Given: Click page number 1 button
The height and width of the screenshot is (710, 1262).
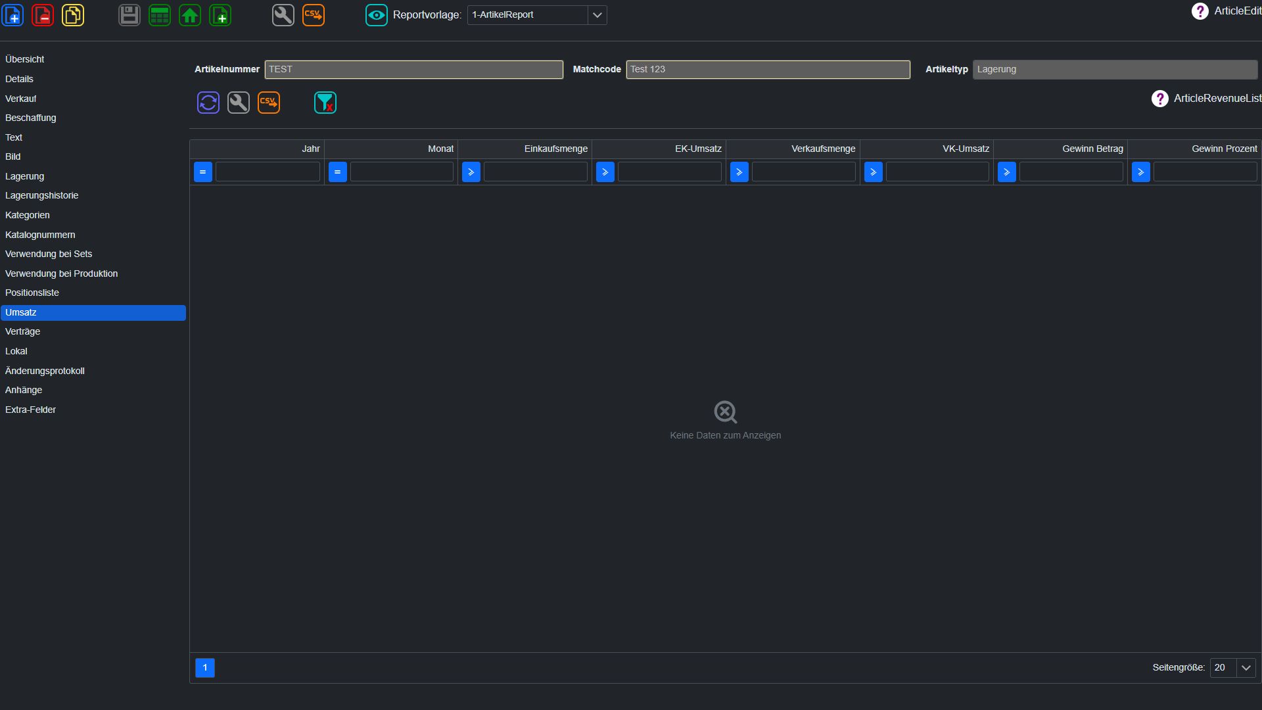Looking at the screenshot, I should (x=205, y=668).
